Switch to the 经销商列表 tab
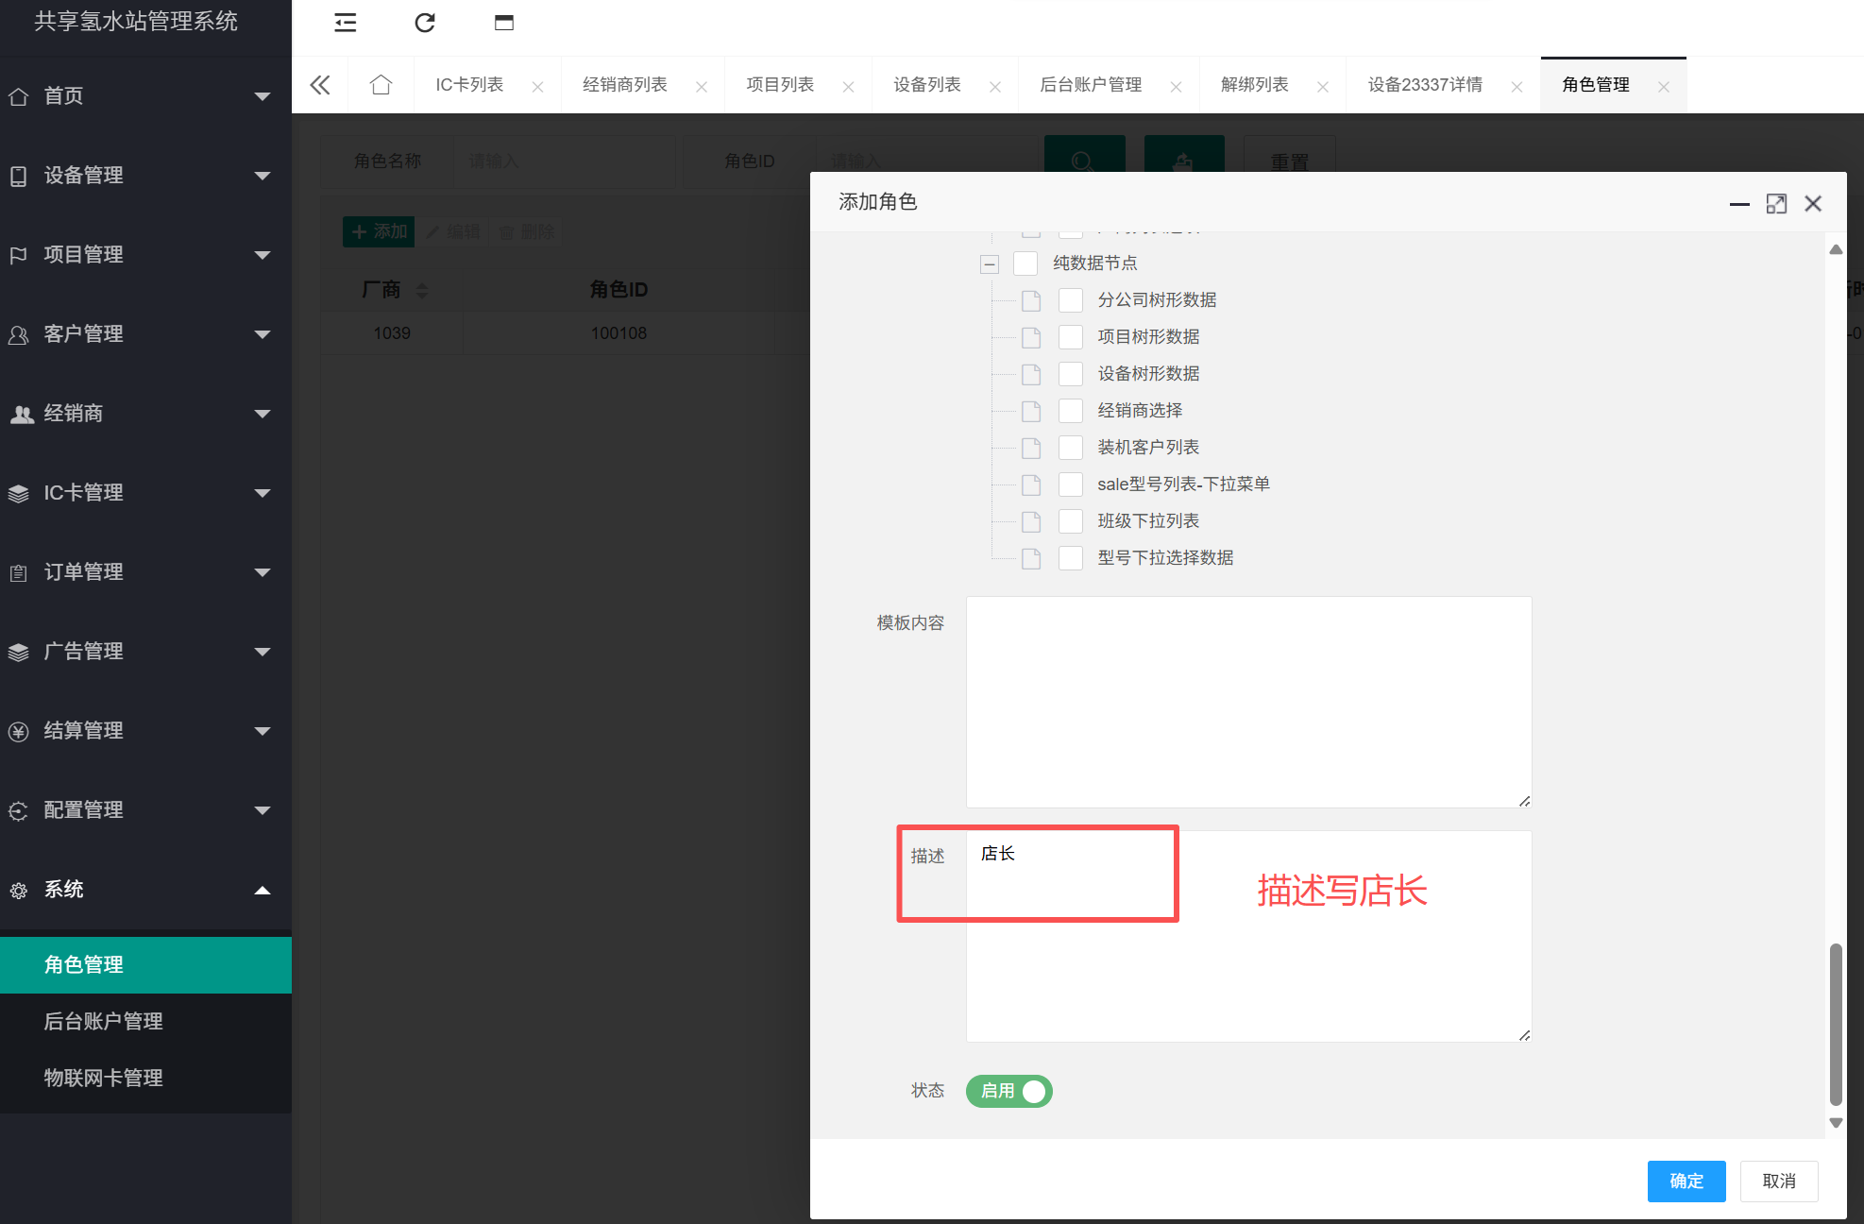 pos(625,85)
